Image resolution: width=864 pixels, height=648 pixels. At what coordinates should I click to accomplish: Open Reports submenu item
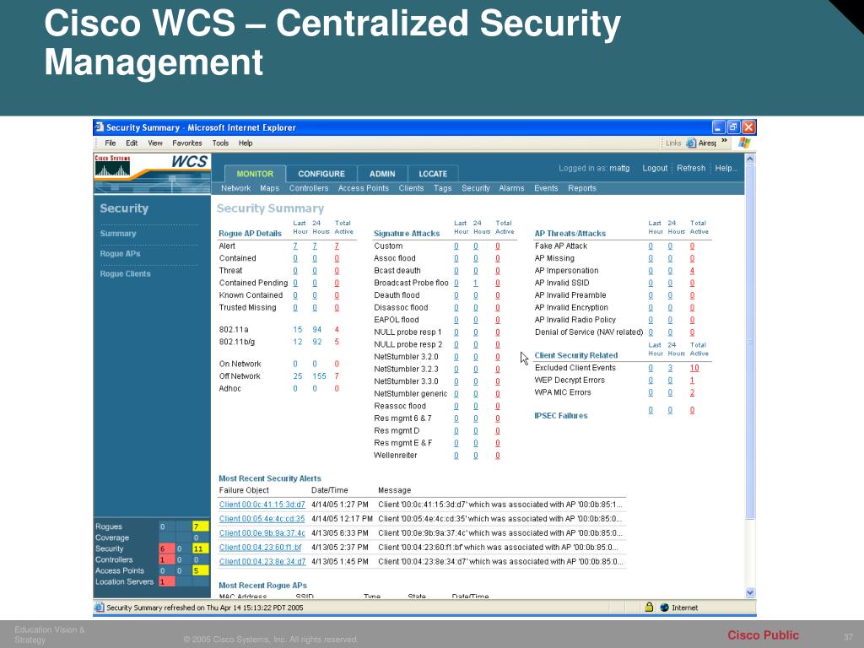[582, 188]
